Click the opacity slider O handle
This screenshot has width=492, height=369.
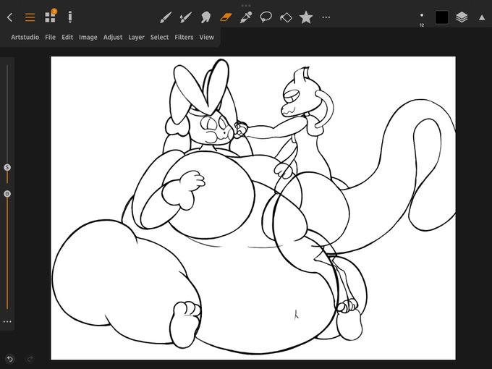click(x=7, y=194)
